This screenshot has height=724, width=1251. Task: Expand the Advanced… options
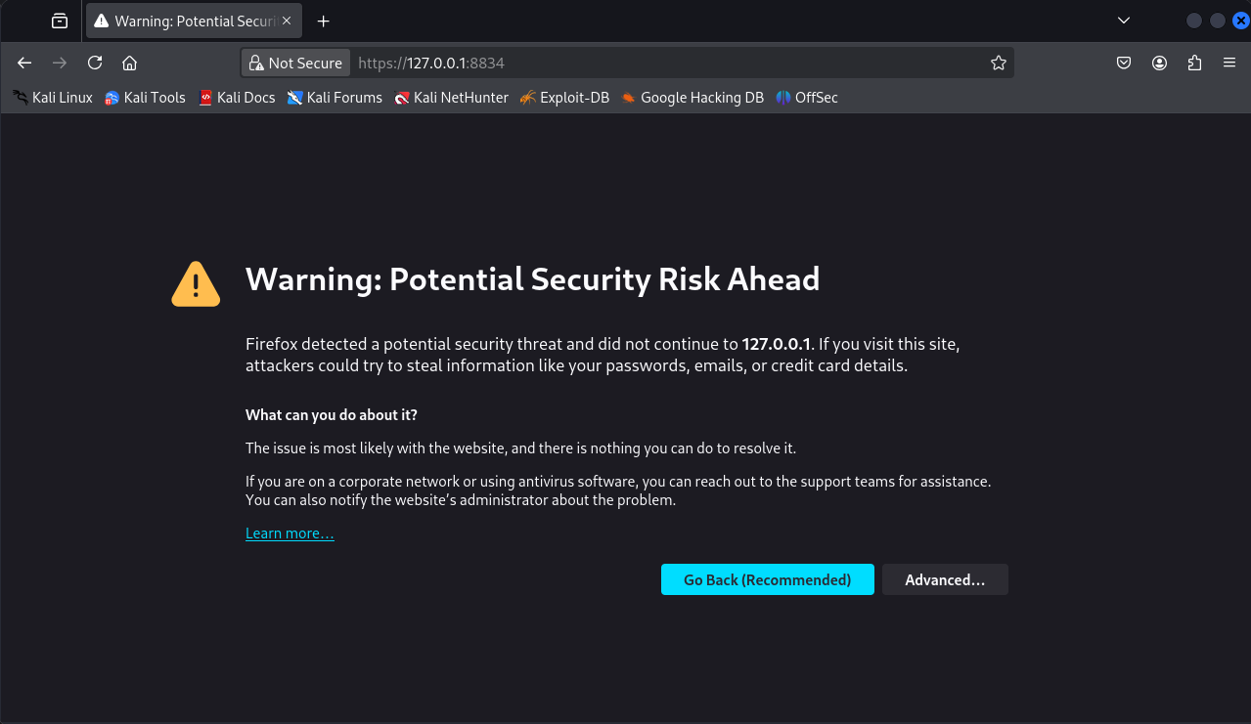point(945,579)
